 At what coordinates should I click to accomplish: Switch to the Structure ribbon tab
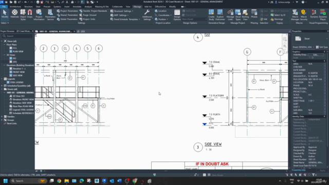point(28,7)
